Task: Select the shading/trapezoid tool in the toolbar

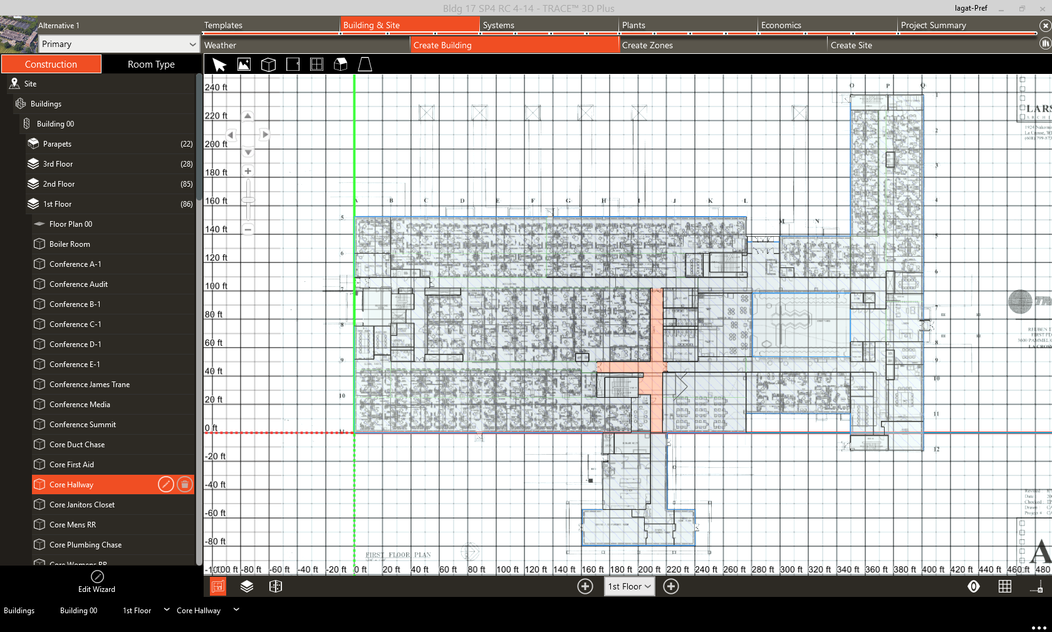Action: click(x=365, y=64)
